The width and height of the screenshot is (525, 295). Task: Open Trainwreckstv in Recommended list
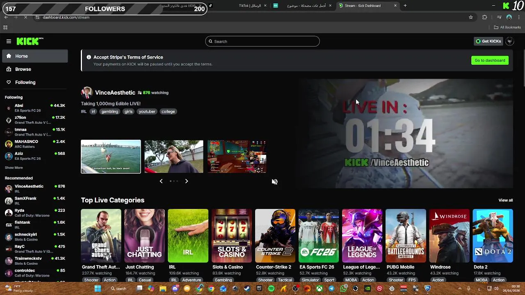35,261
